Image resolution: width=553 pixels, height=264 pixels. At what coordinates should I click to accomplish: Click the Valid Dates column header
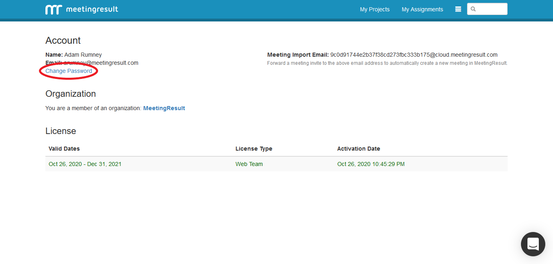(x=64, y=149)
